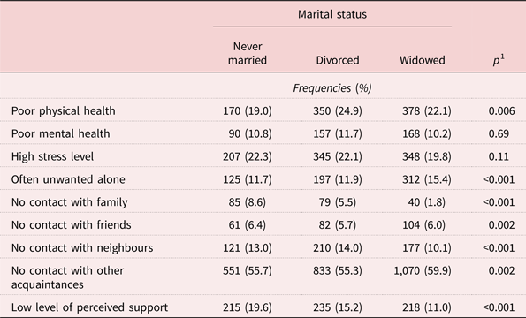Select the Poor physical health row label
Image resolution: width=526 pixels, height=318 pixels.
[x=64, y=111]
